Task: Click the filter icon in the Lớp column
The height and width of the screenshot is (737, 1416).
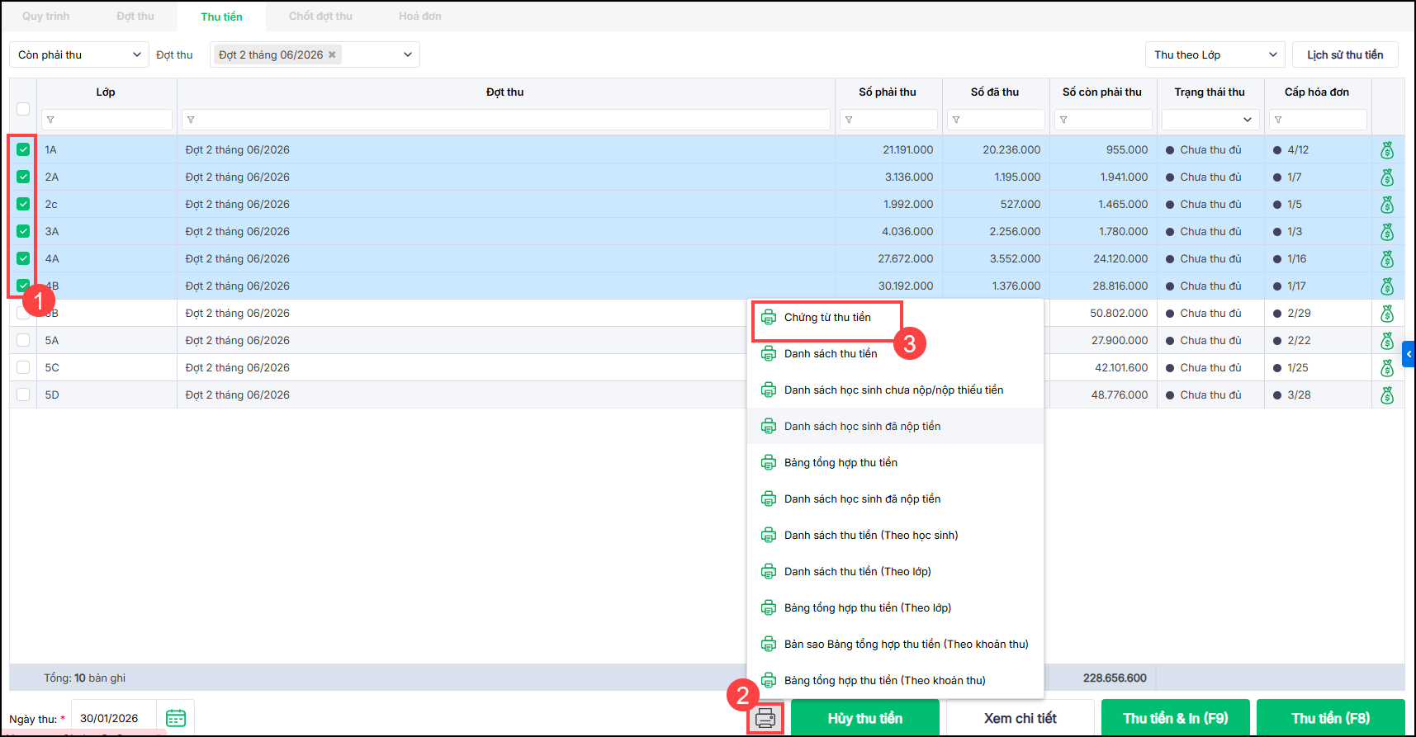Action: [x=51, y=120]
